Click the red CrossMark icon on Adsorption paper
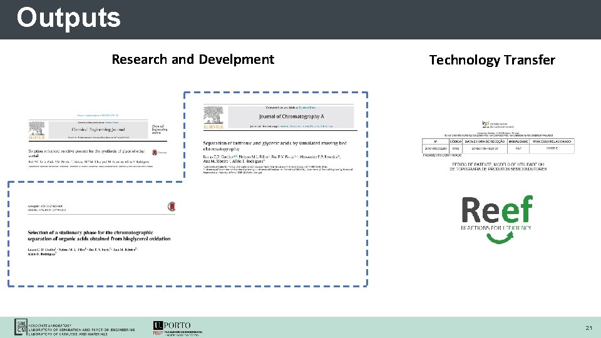The image size is (601, 338). coord(172,207)
